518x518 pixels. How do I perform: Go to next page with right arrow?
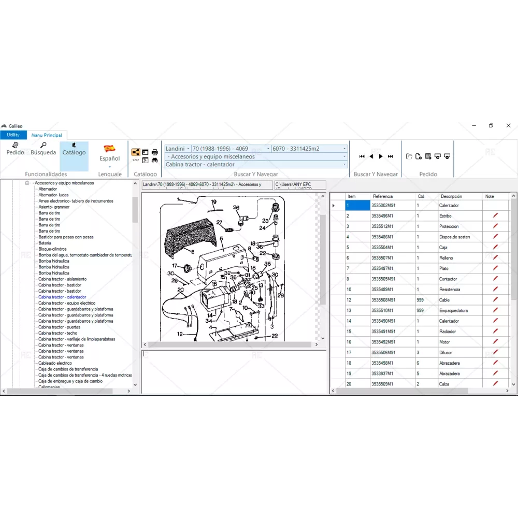pos(381,156)
